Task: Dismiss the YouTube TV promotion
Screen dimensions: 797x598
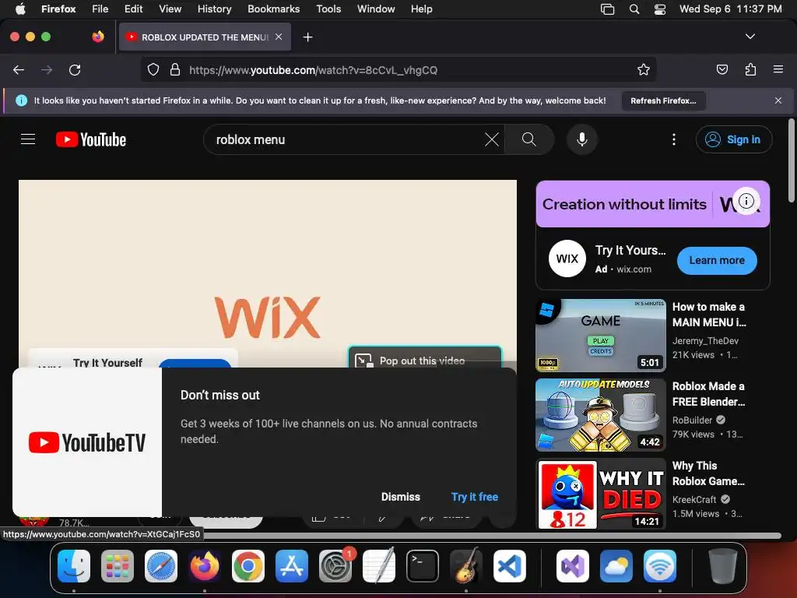Action: [401, 497]
